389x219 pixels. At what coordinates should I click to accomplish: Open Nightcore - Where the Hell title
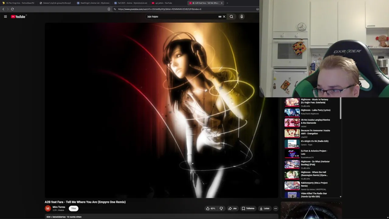[314, 174]
